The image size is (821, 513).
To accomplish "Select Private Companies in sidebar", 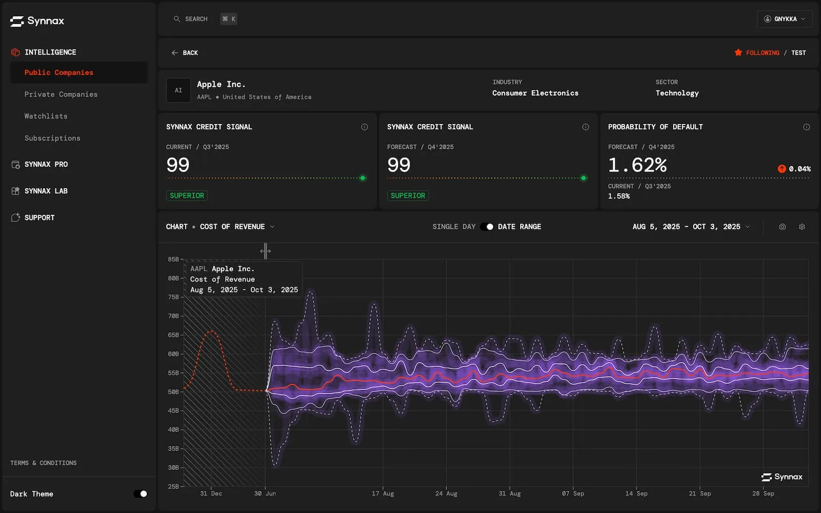I will point(61,94).
